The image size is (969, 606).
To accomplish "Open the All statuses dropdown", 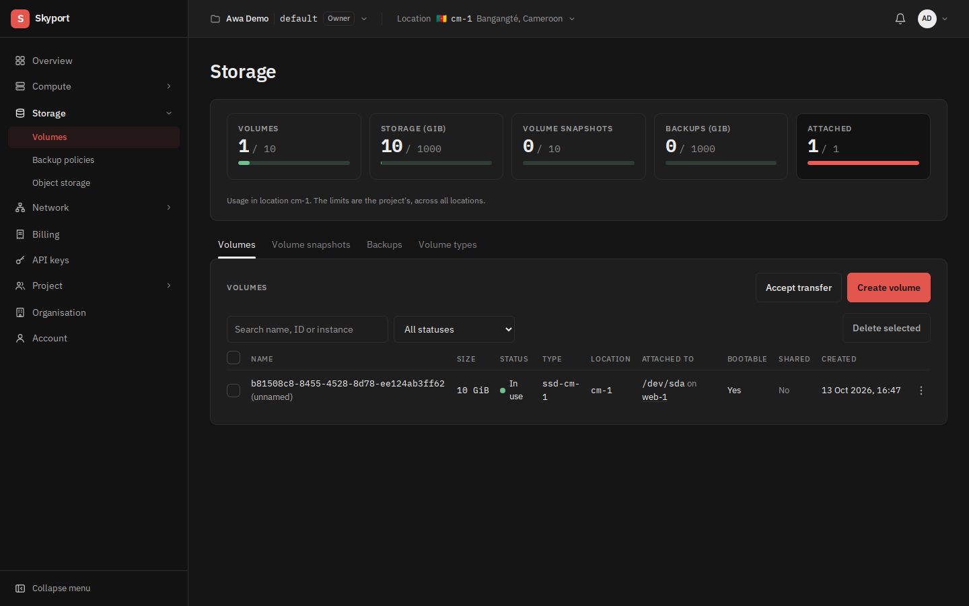I will pos(454,329).
